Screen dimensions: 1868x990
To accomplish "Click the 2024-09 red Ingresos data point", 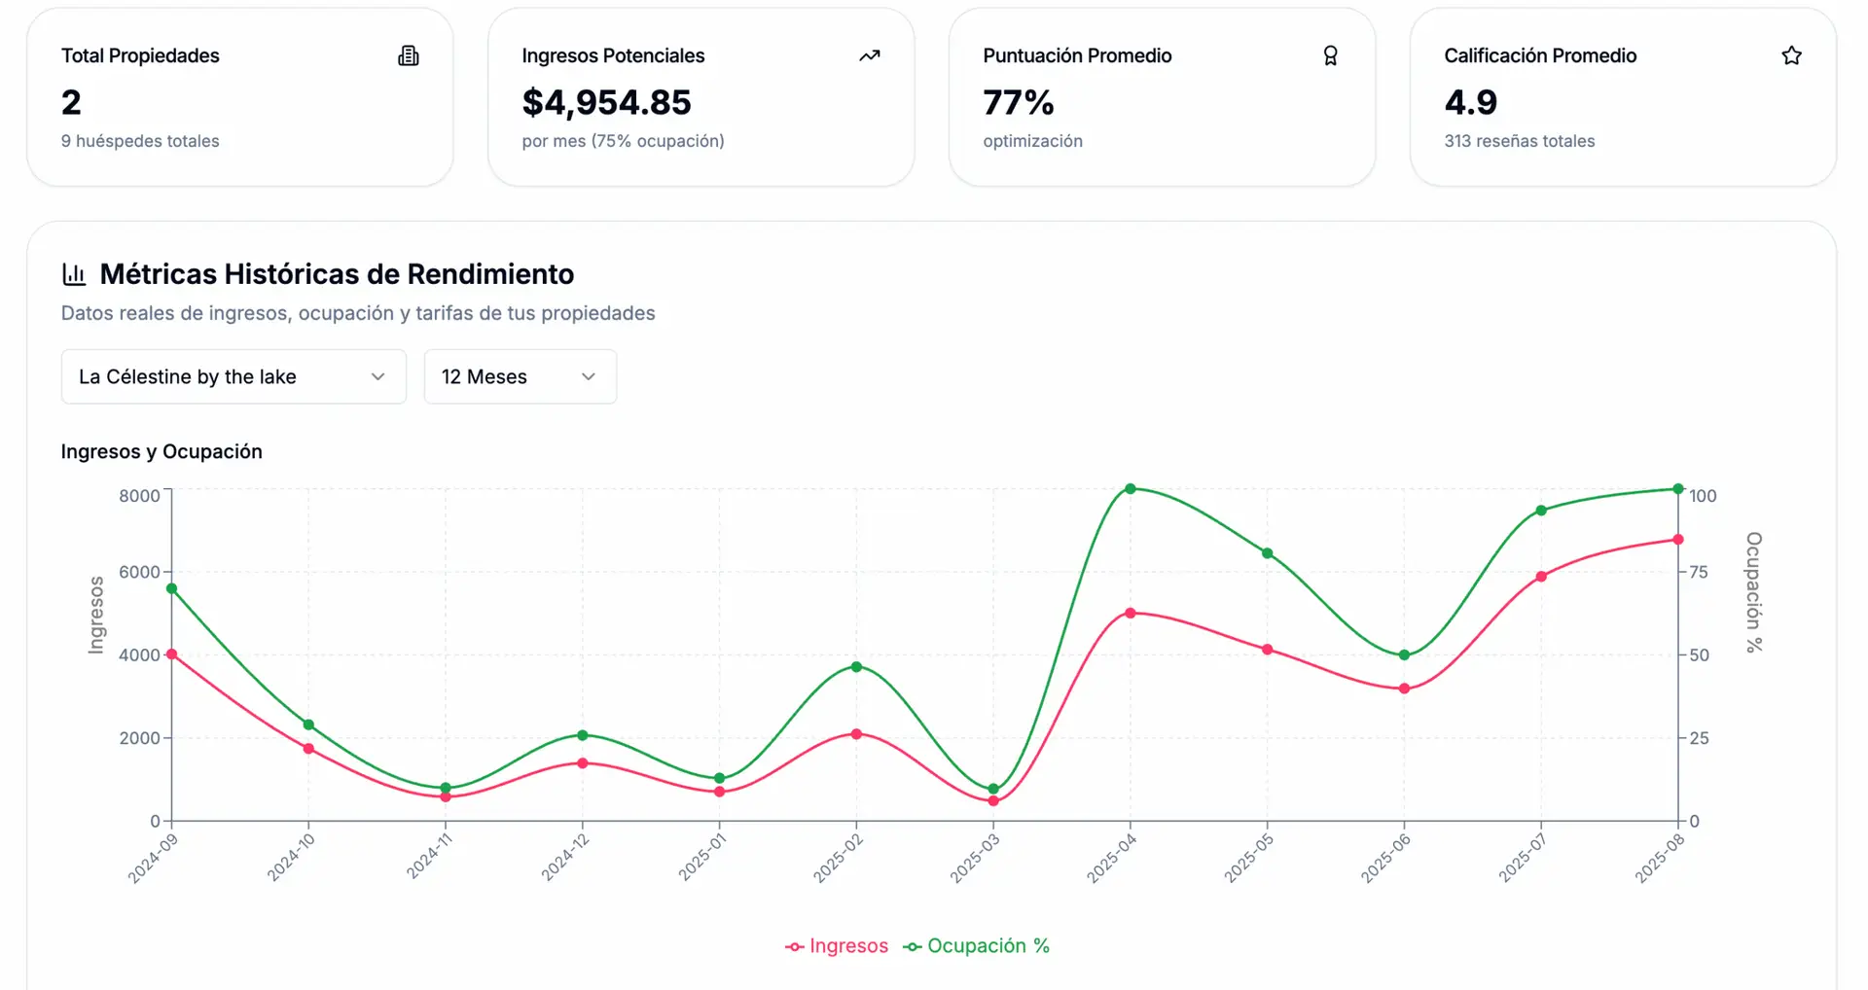I will tap(172, 654).
